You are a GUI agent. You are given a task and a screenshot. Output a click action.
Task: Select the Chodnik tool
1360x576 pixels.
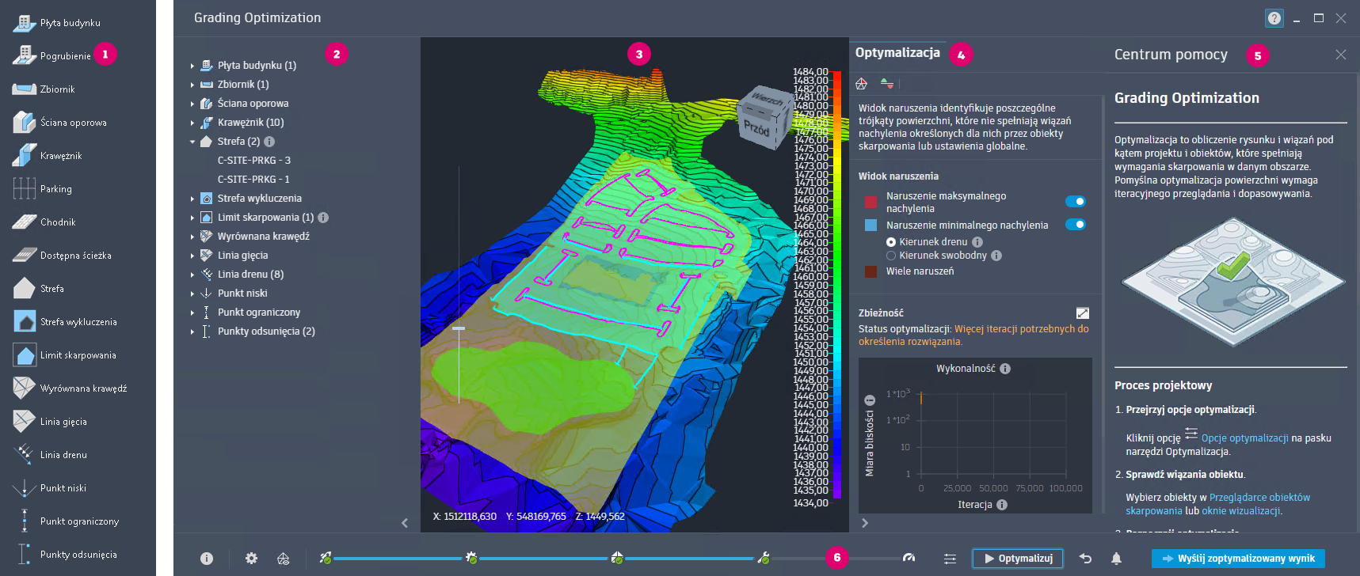click(44, 222)
